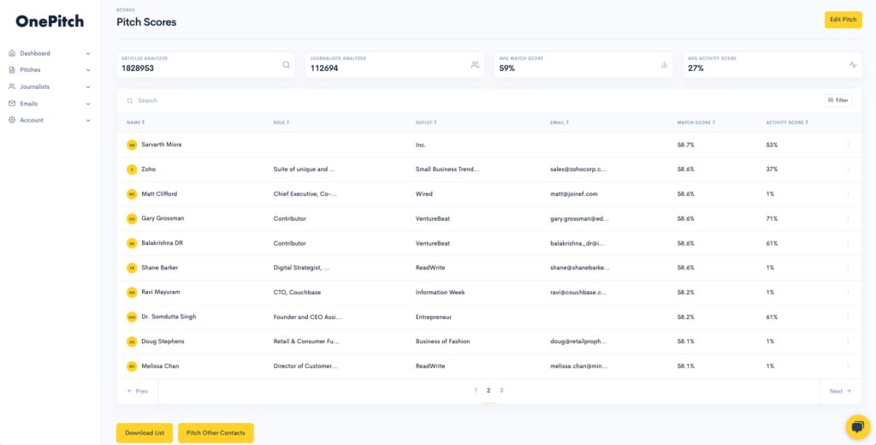The image size is (876, 445).
Task: Open row options menu for Ravi Mayuram
Action: click(848, 293)
